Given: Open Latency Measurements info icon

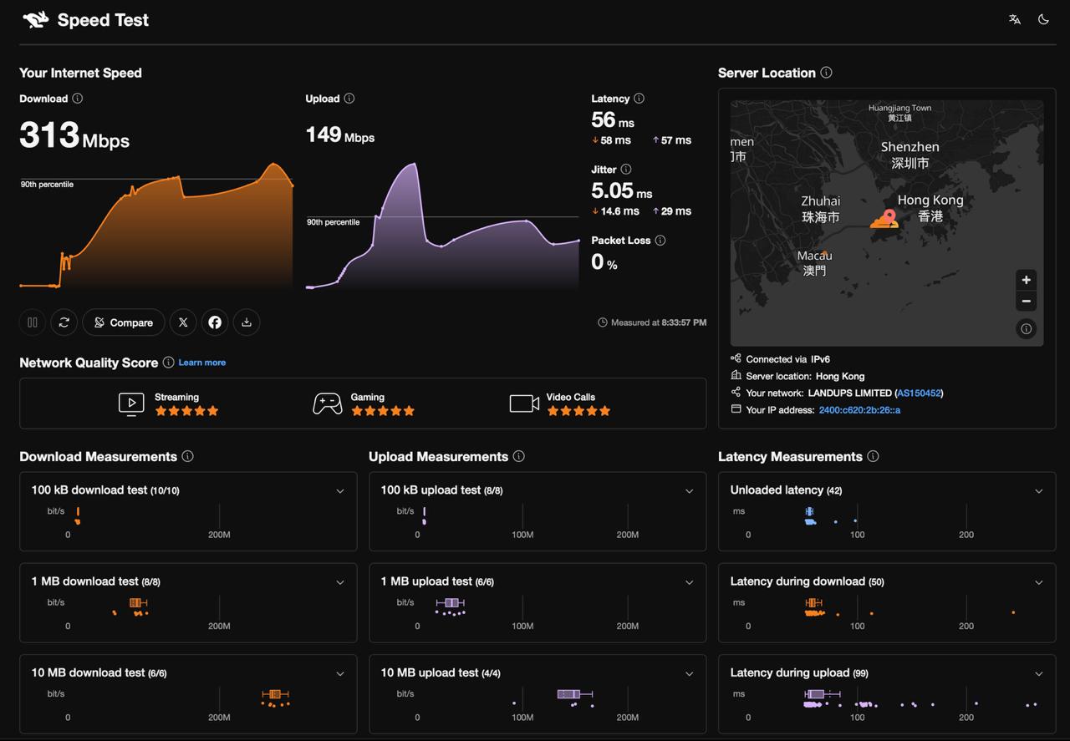Looking at the screenshot, I should [x=874, y=456].
